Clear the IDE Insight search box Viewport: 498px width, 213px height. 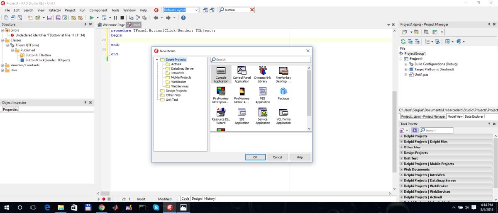252,10
